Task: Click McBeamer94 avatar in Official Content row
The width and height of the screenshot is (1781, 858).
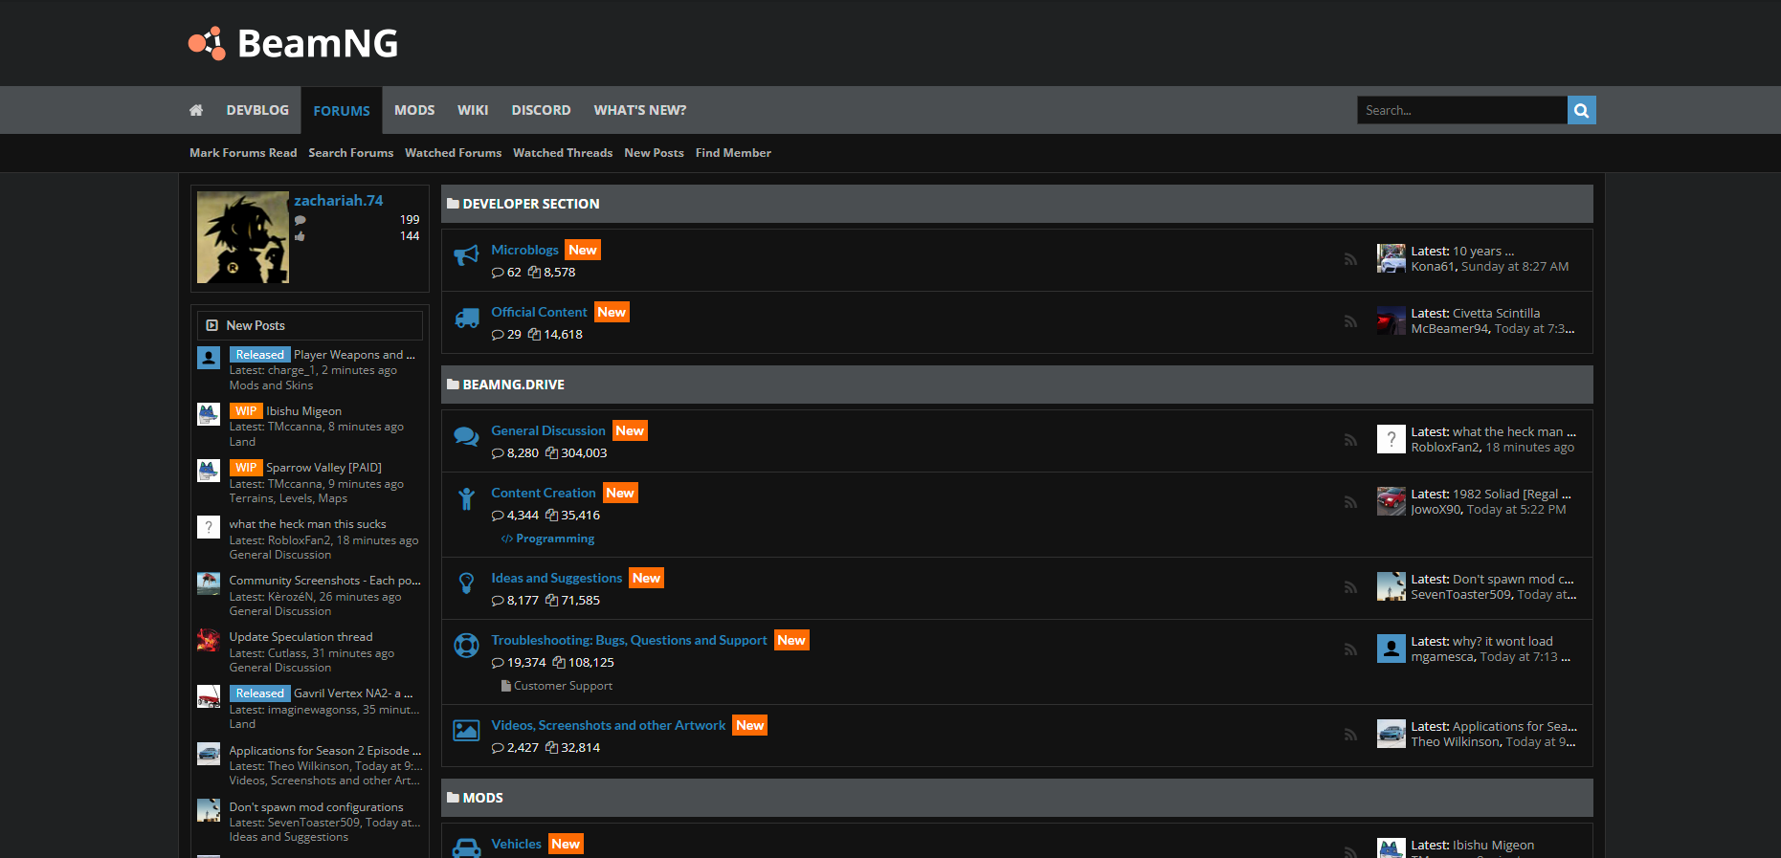Action: pyautogui.click(x=1391, y=320)
